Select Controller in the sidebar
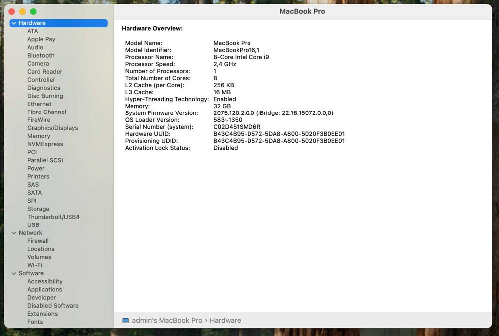499x336 pixels. [41, 80]
